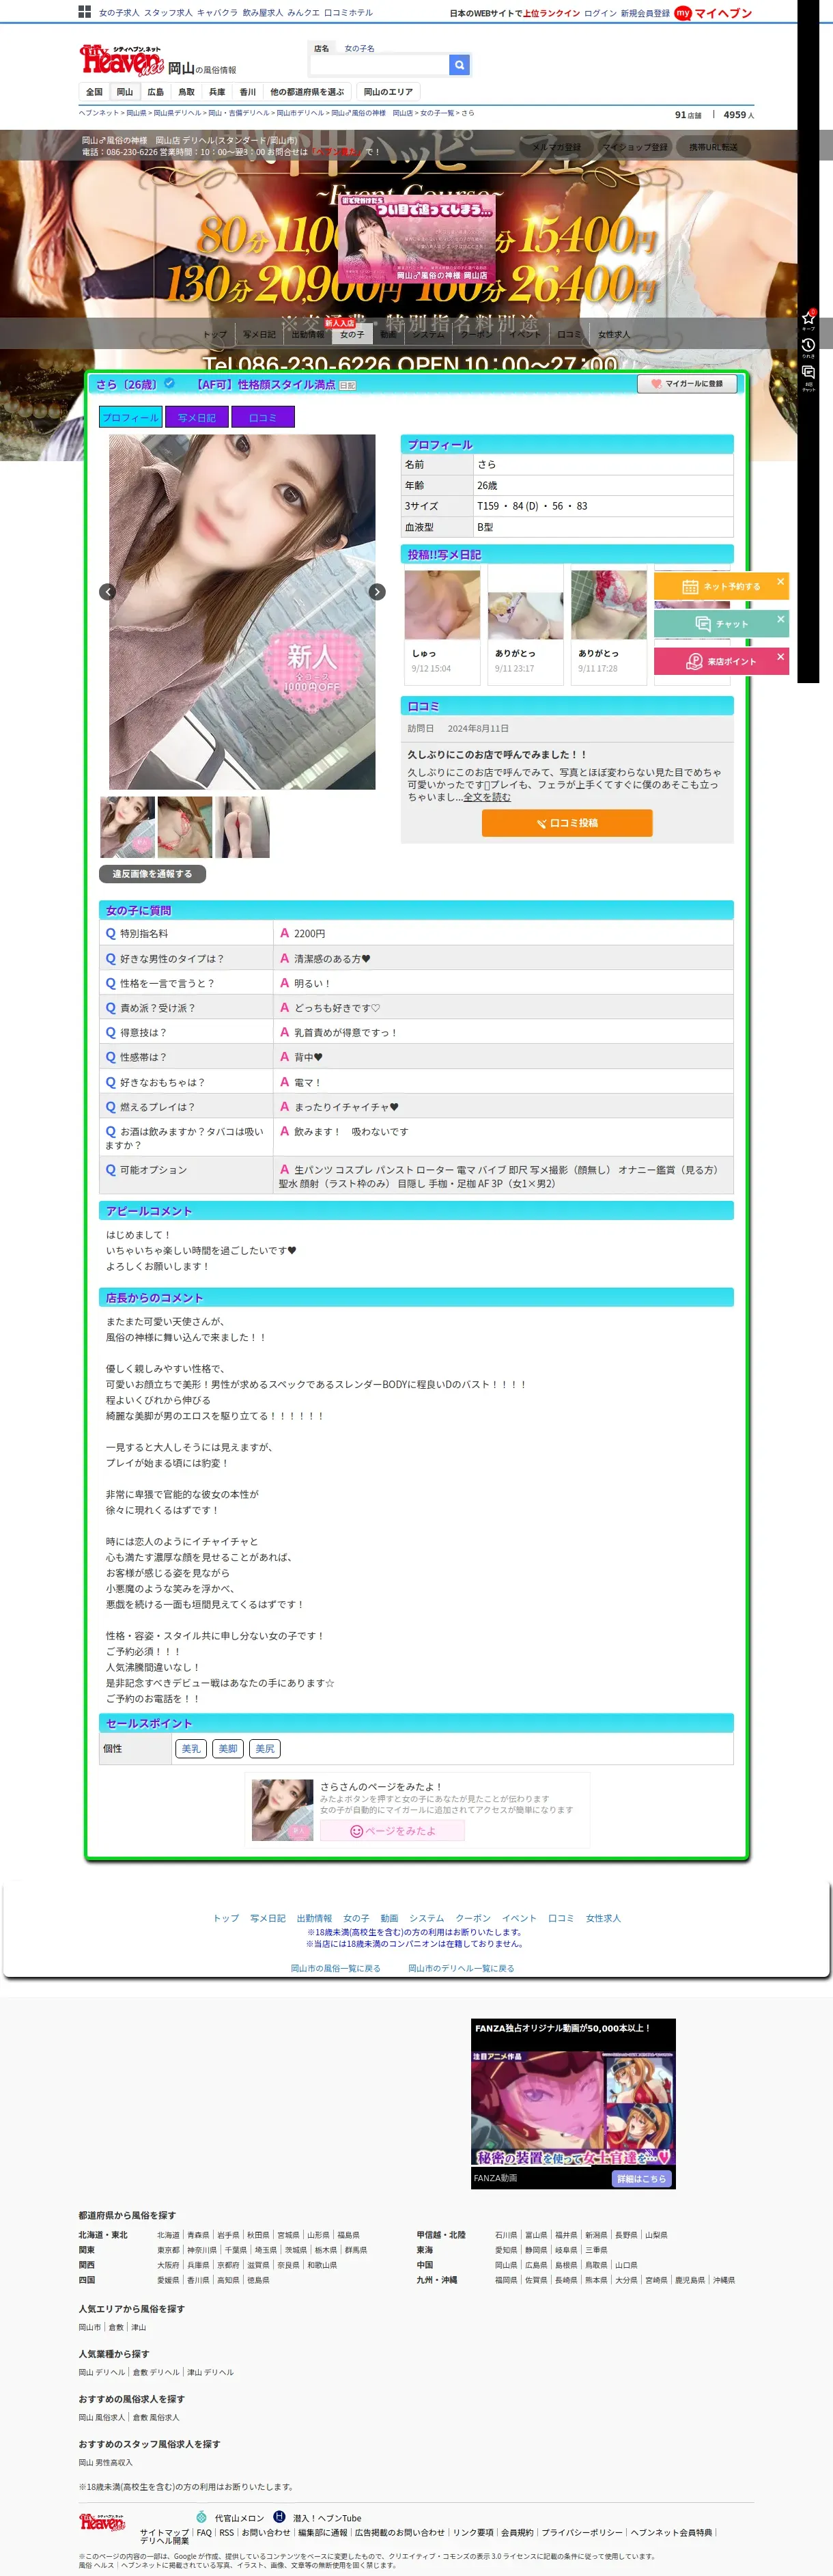833x2576 pixels.
Task: Click the event banner thumbnail at top
Action: 417,238
